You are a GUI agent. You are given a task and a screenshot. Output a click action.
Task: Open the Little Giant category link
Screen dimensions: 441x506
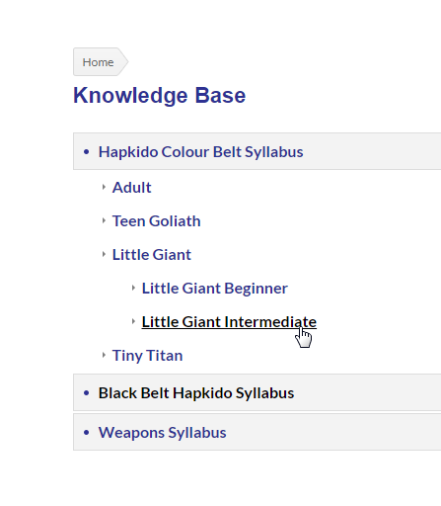click(x=152, y=255)
